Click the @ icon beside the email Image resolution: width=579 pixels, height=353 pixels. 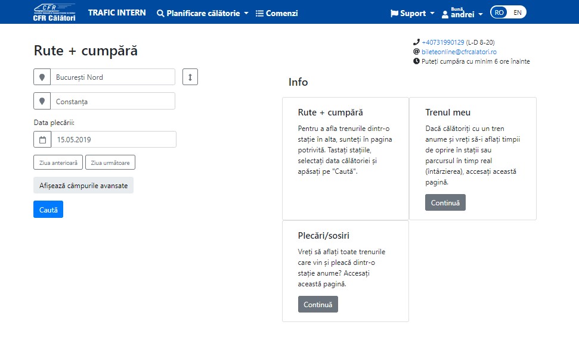click(416, 52)
